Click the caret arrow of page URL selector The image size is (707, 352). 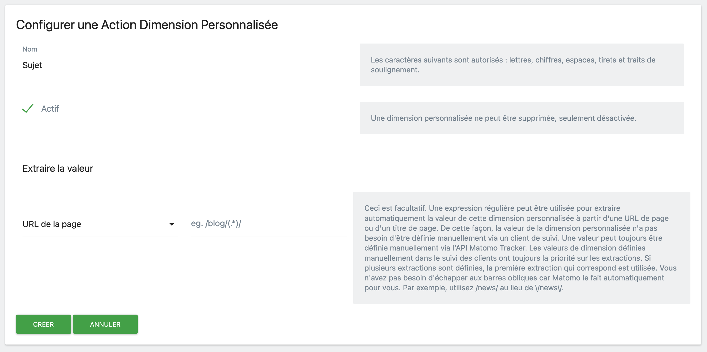[172, 224]
